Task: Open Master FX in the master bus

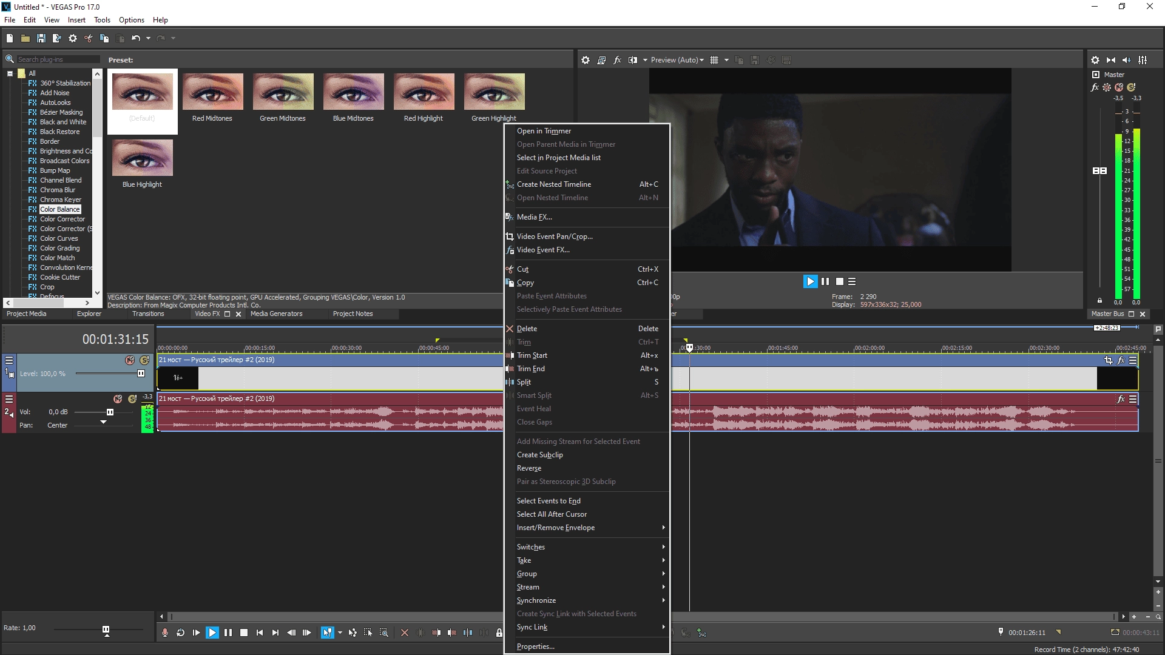Action: [1095, 87]
